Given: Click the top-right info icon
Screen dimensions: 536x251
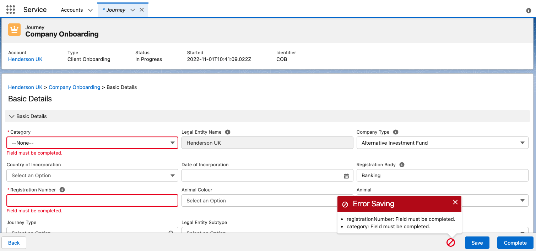Looking at the screenshot, I should click(x=529, y=11).
